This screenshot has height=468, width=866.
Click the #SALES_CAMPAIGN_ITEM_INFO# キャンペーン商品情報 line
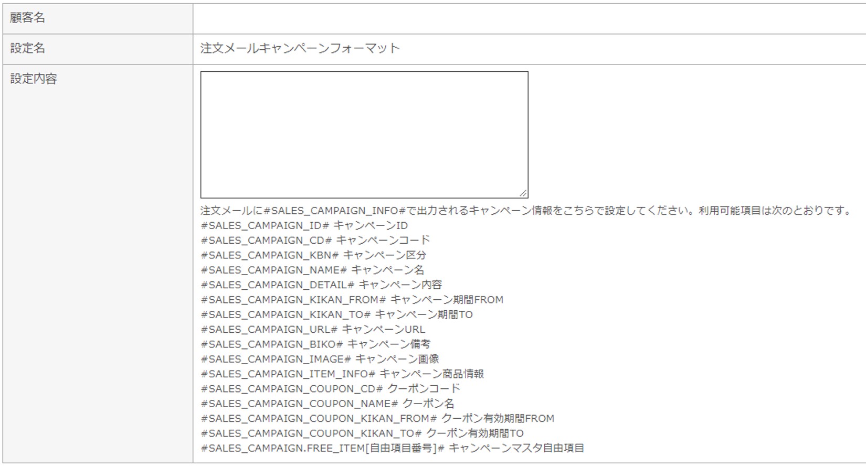[342, 374]
